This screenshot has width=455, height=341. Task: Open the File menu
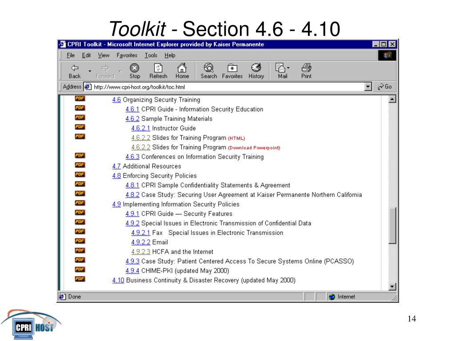click(71, 56)
